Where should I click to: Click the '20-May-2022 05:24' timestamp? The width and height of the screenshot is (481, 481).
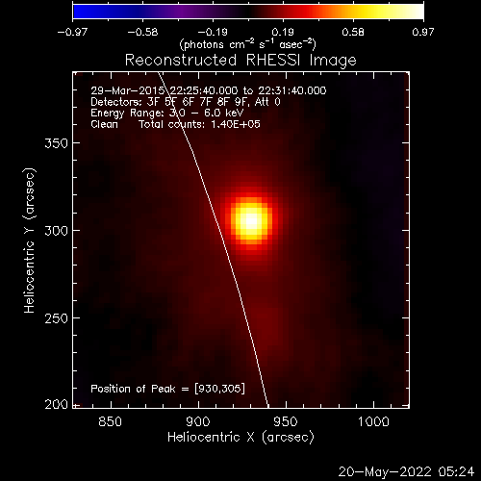(406, 471)
